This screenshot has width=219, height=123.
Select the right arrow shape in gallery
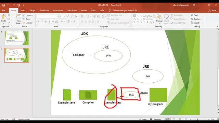pos(144,19)
